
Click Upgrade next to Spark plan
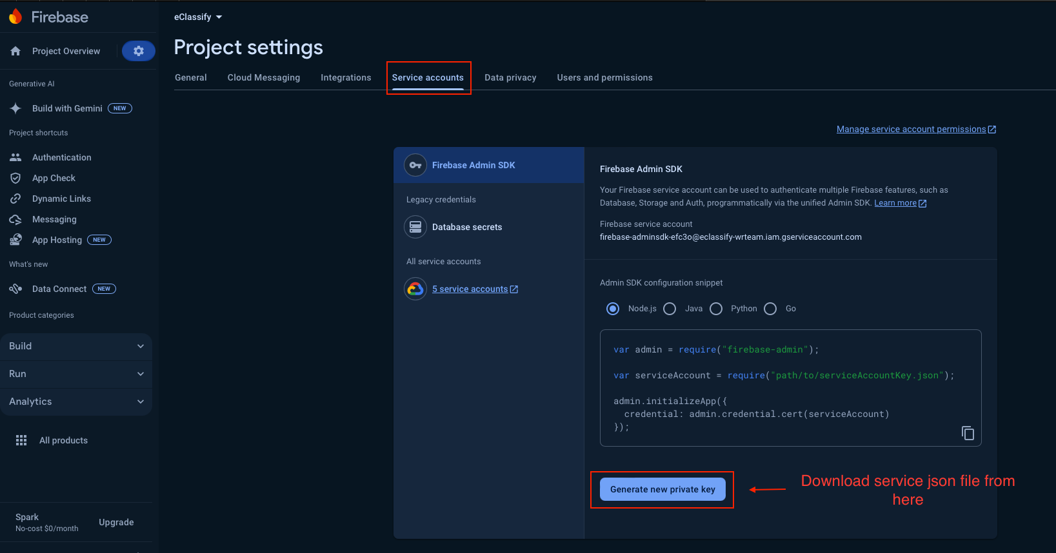click(x=116, y=522)
